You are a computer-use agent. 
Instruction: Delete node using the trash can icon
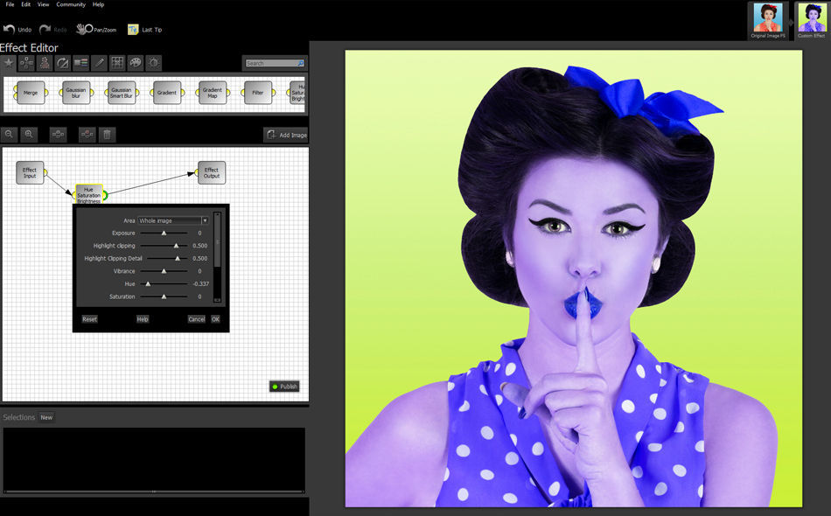107,135
